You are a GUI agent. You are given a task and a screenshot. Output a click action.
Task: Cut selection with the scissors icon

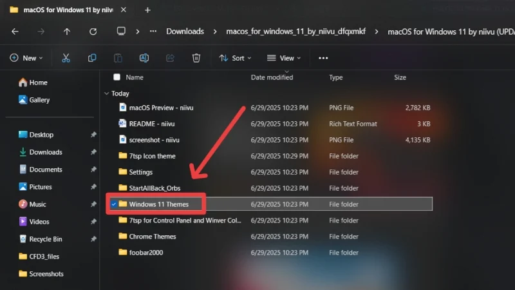[66, 58]
